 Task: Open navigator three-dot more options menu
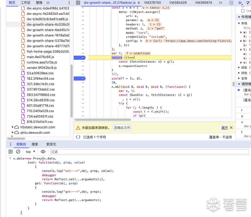click(69, 3)
